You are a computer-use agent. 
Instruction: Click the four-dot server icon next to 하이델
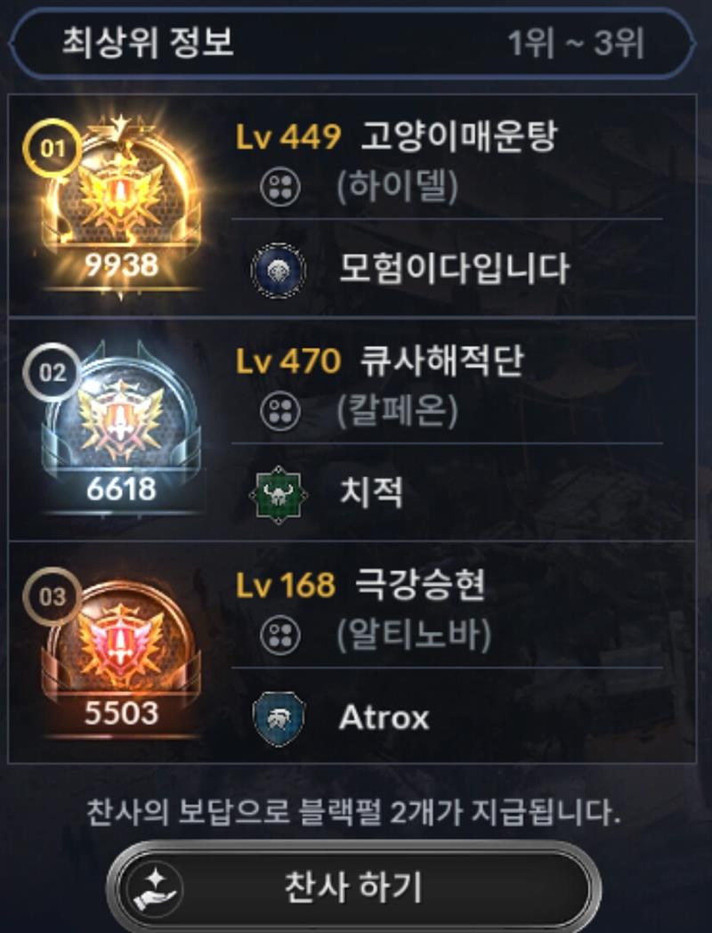click(x=280, y=187)
